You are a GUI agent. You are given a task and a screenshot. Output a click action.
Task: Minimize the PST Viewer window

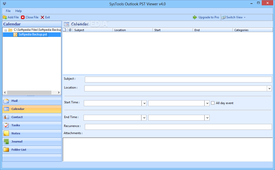(251, 3)
